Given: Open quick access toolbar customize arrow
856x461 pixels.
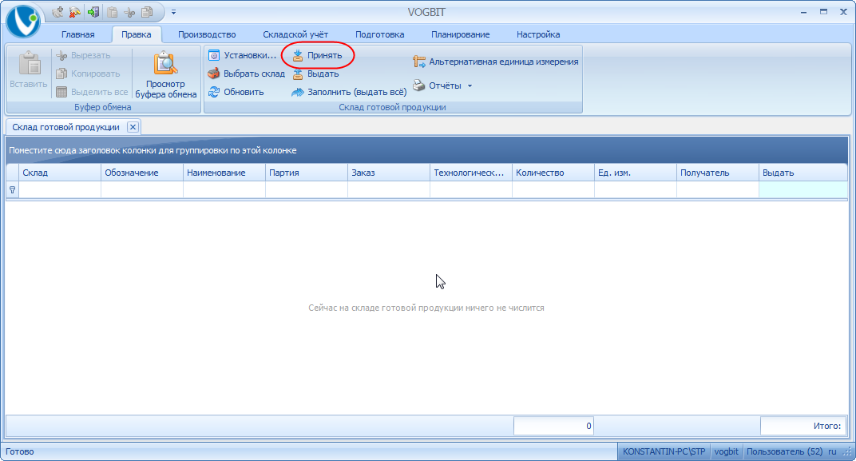Looking at the screenshot, I should [173, 12].
